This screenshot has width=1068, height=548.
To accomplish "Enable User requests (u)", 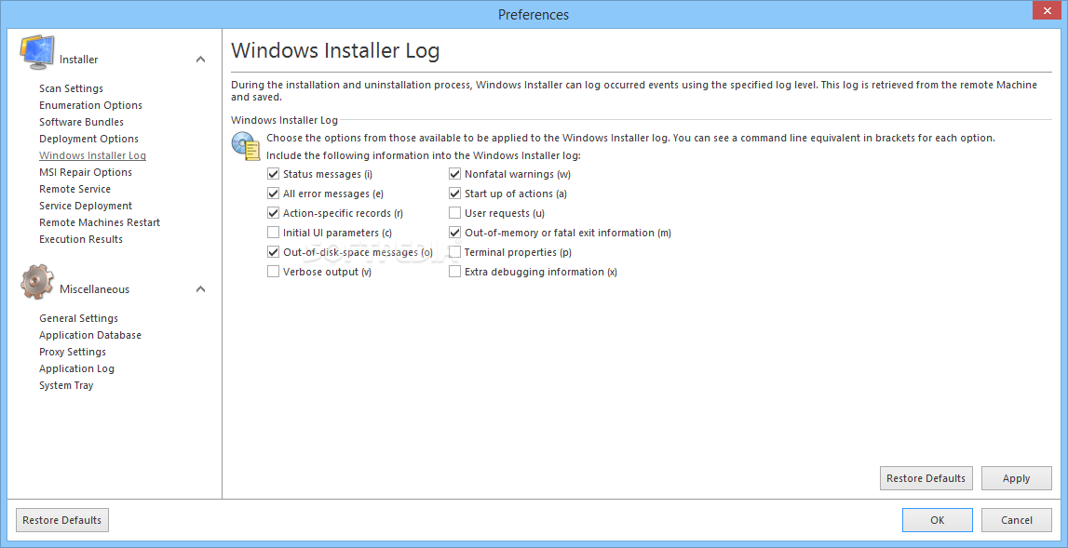I will click(455, 213).
